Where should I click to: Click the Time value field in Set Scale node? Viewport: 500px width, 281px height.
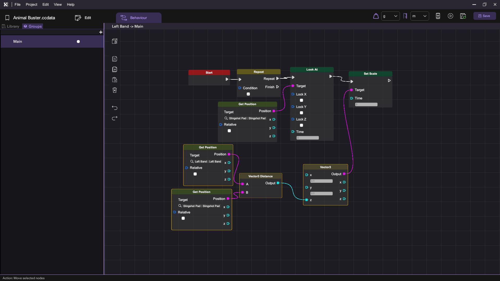pos(366,104)
